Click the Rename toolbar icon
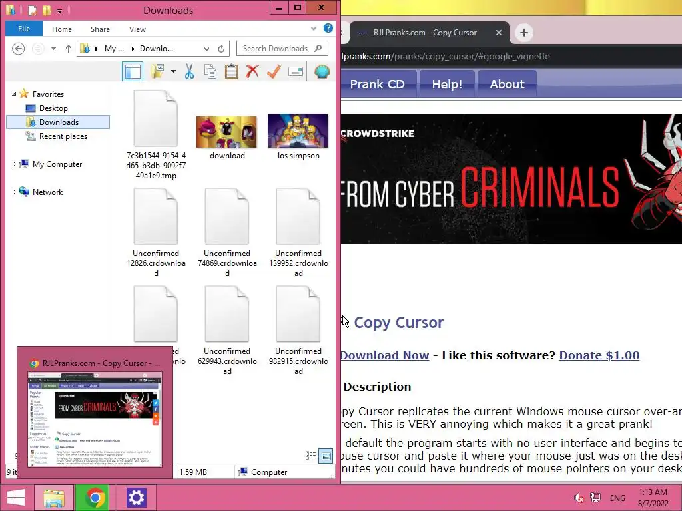The height and width of the screenshot is (511, 682). click(296, 71)
